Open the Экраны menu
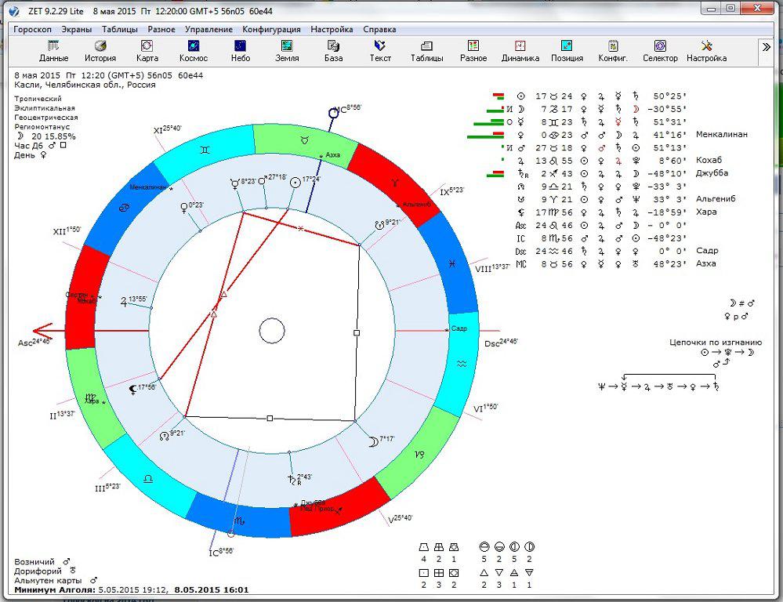The width and height of the screenshot is (783, 602). tap(76, 30)
